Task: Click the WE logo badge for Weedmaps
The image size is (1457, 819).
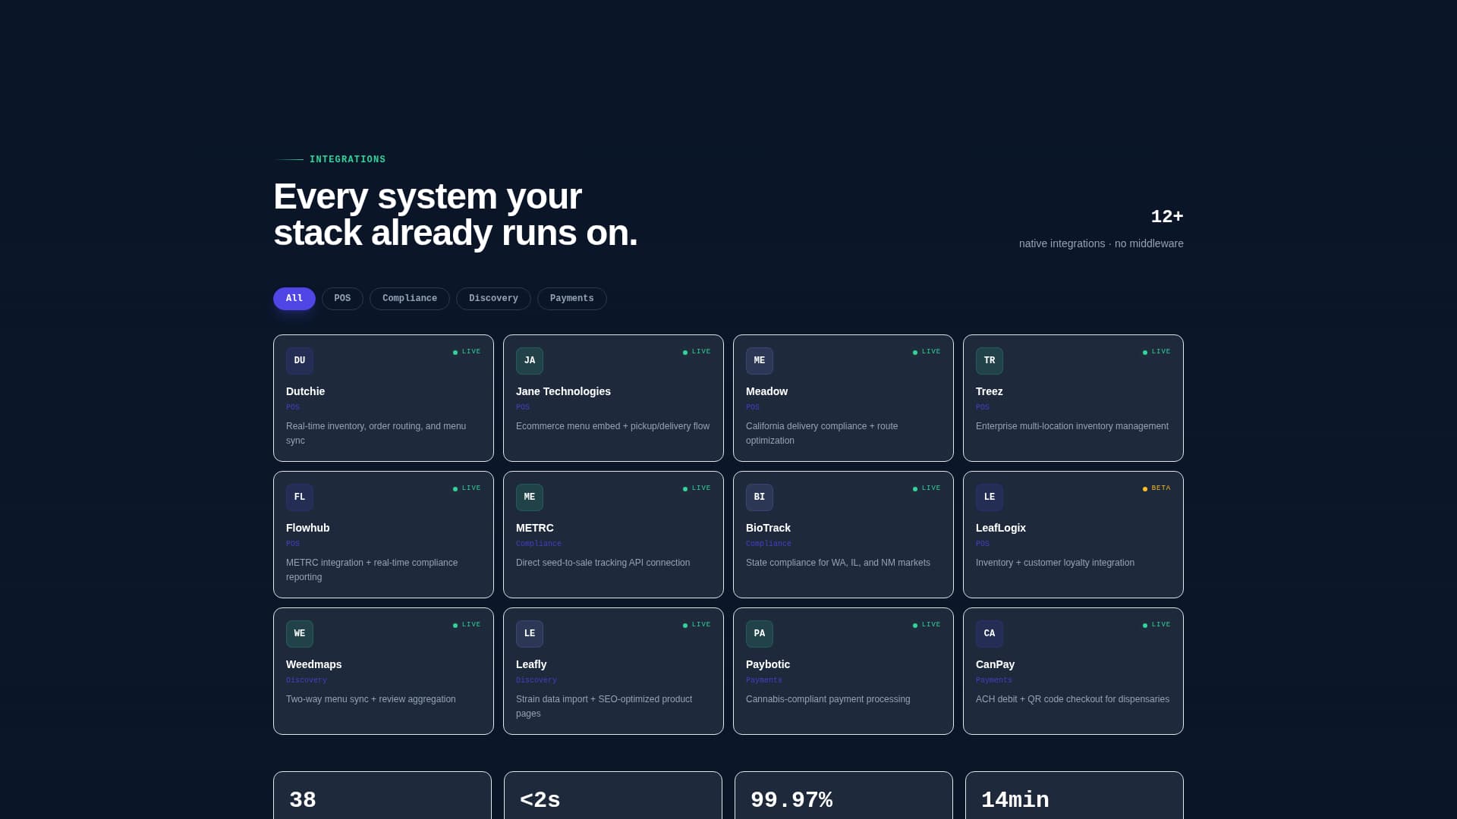Action: click(x=300, y=634)
